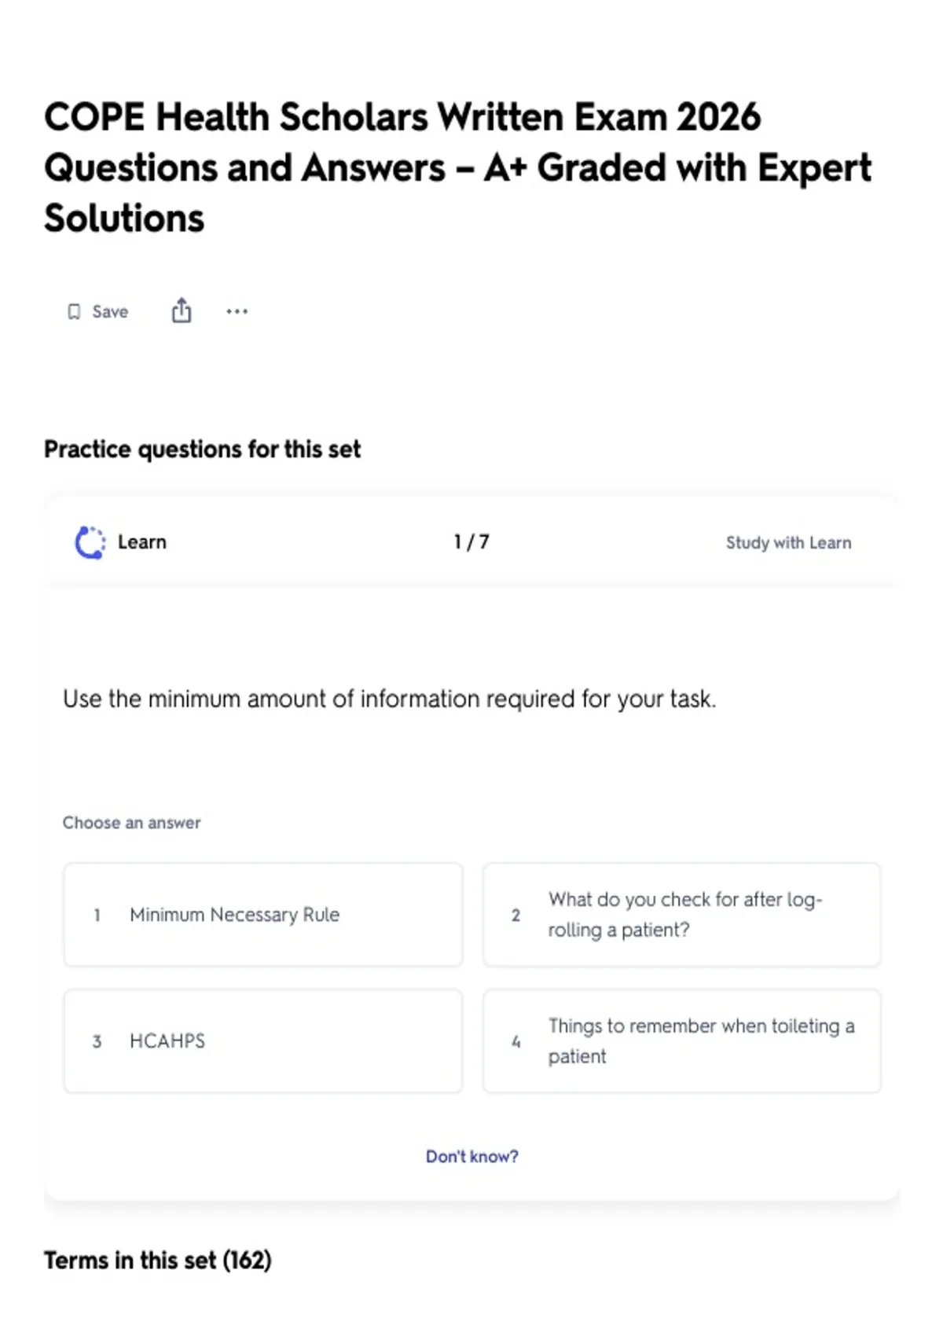Click the 1 / 7 question counter

pos(472,542)
